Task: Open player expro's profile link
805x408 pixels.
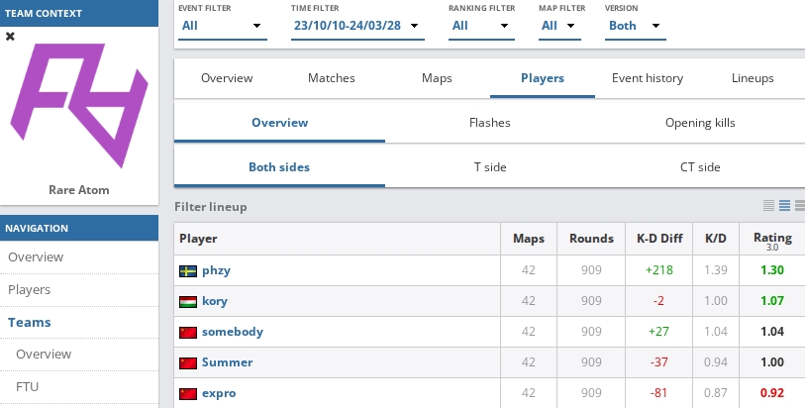Action: pyautogui.click(x=219, y=393)
